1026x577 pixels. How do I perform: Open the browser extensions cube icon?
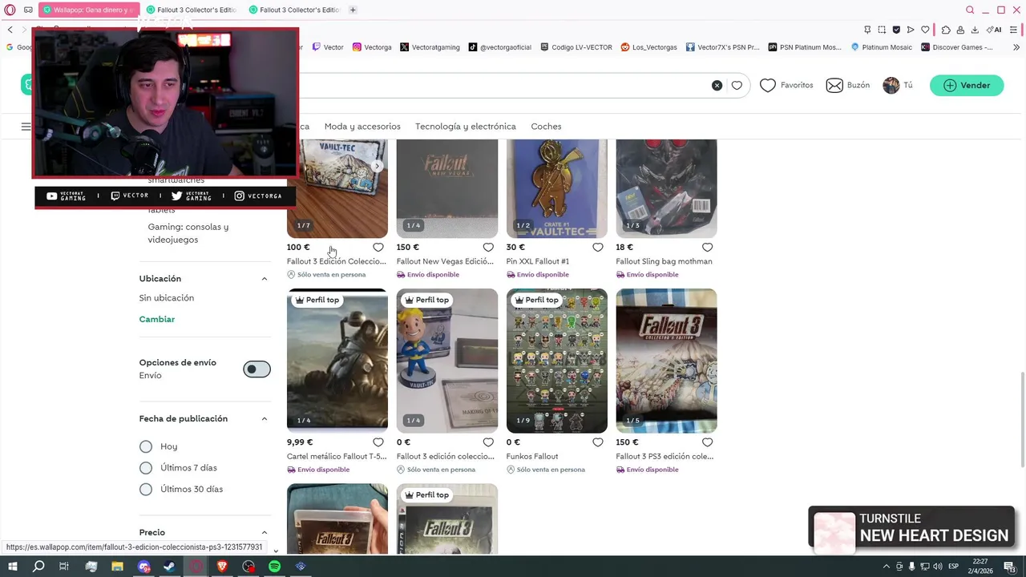coord(946,30)
